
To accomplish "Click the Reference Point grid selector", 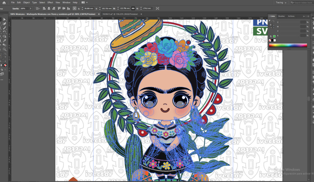I will click(x=74, y=8).
